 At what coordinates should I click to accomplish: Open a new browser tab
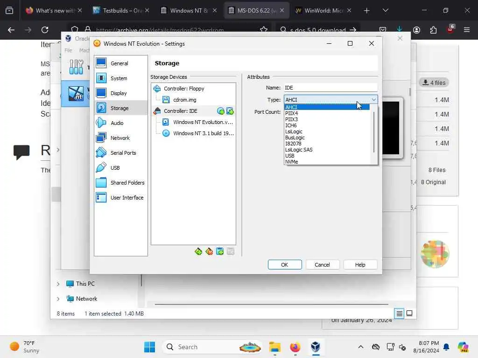tap(366, 11)
